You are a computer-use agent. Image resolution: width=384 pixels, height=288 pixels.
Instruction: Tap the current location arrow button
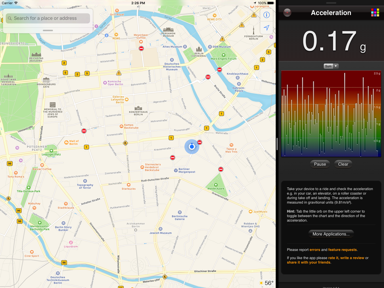point(266,27)
